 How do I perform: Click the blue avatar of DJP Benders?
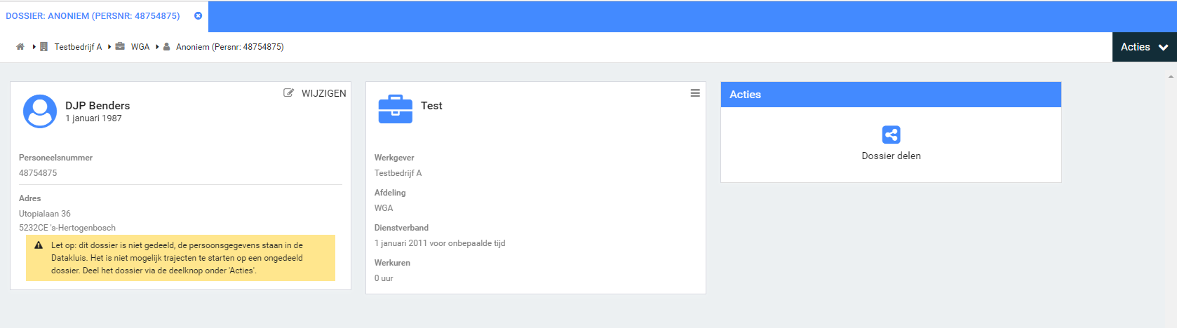click(x=40, y=111)
